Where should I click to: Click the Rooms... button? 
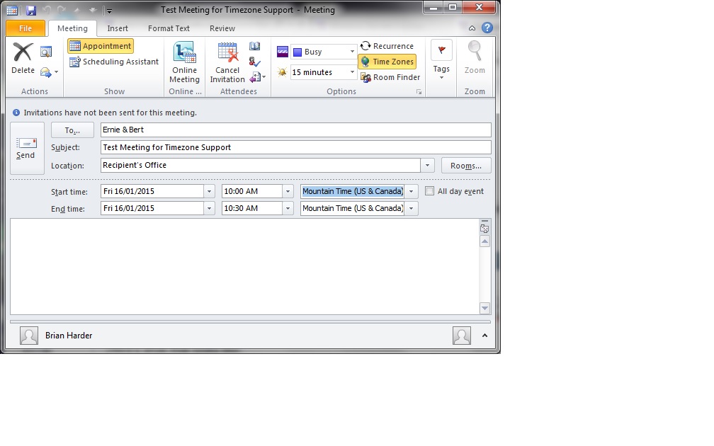(465, 166)
